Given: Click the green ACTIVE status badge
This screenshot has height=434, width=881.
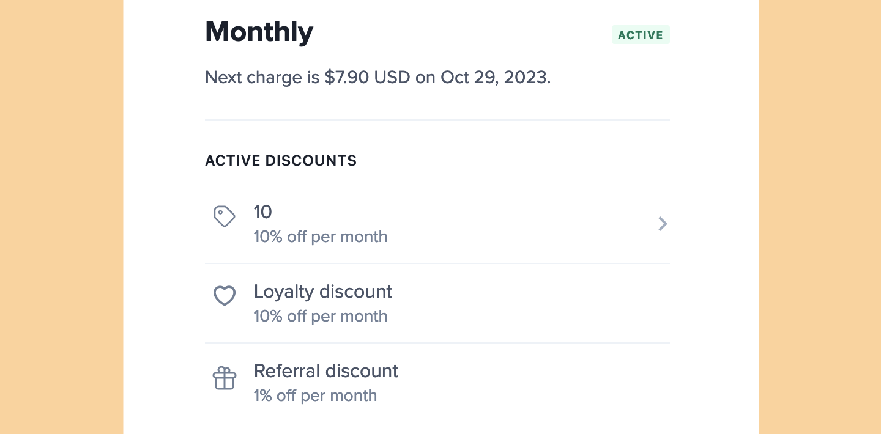Looking at the screenshot, I should pyautogui.click(x=640, y=35).
